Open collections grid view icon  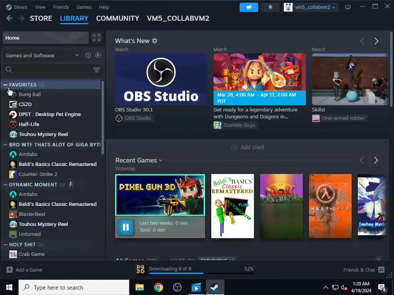97,38
